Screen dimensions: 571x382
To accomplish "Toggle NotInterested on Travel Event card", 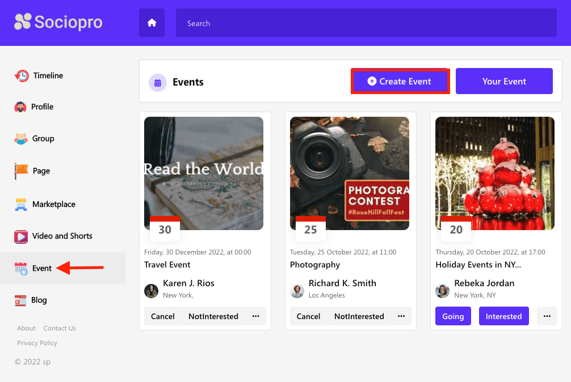I will pos(213,316).
